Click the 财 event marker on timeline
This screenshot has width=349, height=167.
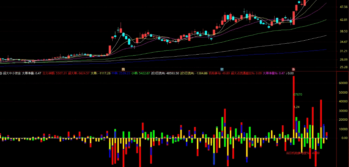(222, 69)
